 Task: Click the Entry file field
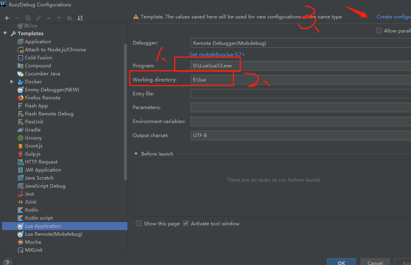click(301, 93)
